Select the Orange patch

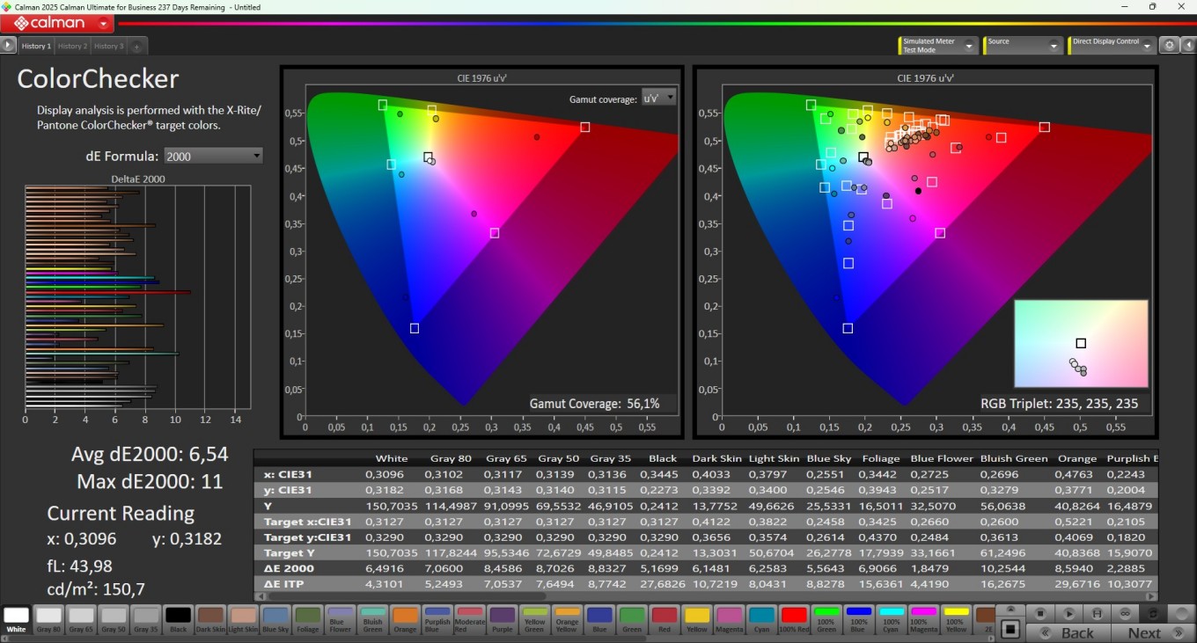click(x=405, y=619)
